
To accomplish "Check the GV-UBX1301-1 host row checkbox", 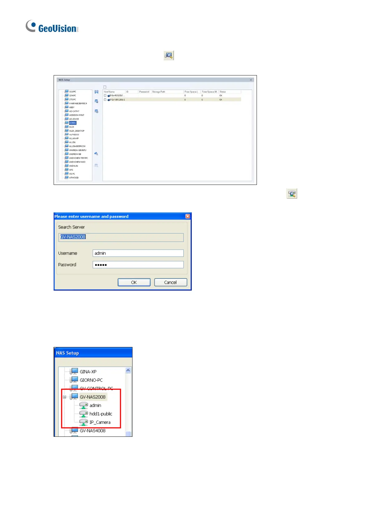I will coord(105,100).
